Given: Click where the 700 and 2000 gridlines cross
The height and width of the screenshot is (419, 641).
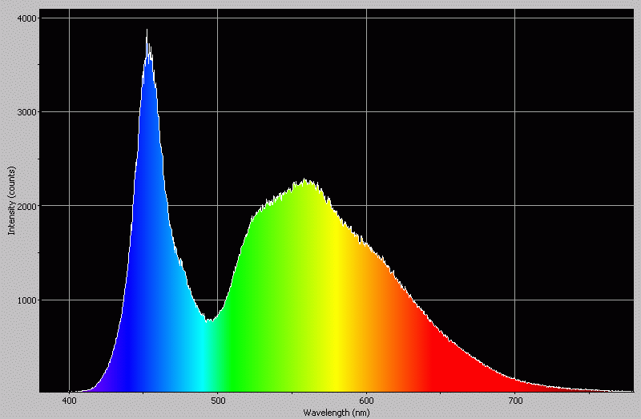Looking at the screenshot, I should pos(514,206).
